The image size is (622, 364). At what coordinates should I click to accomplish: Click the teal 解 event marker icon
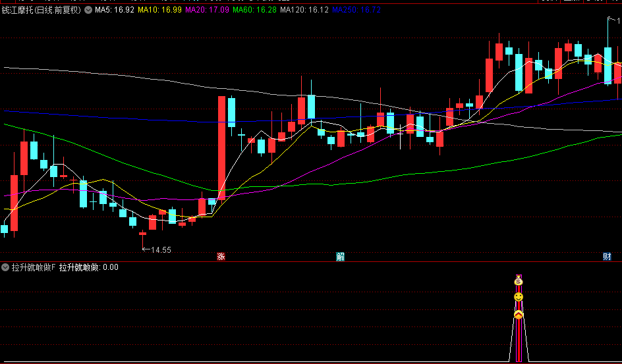[341, 256]
